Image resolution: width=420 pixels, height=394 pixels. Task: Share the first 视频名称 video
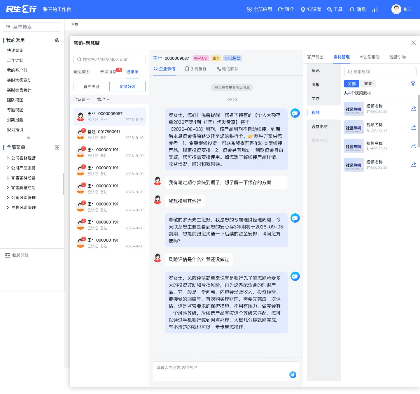[x=413, y=109]
